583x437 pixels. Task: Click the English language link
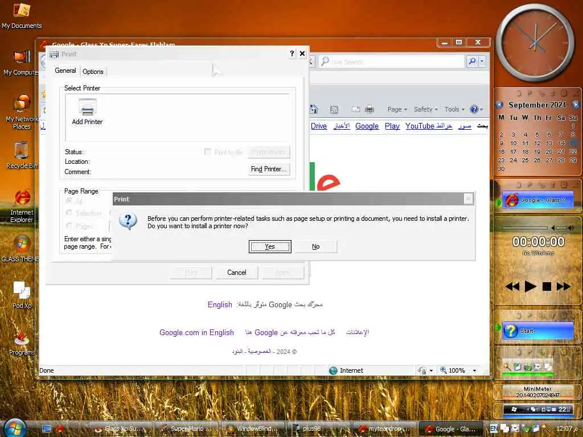click(x=220, y=305)
